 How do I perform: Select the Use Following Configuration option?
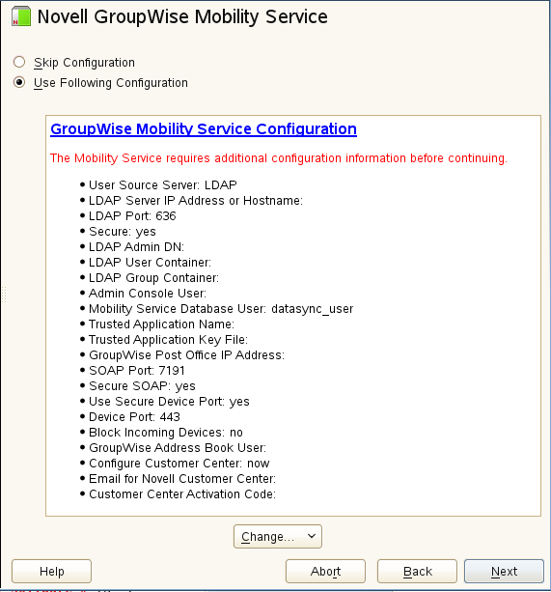19,82
